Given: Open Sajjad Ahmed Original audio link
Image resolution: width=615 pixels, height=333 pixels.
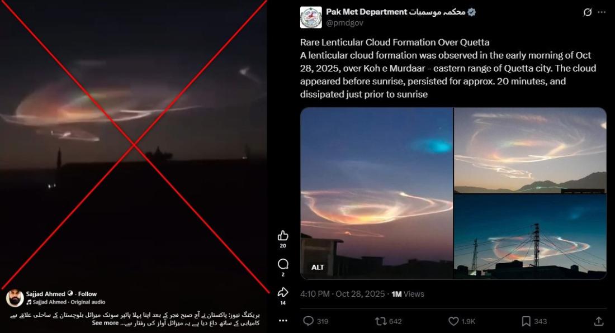Looking at the screenshot, I should point(69,302).
